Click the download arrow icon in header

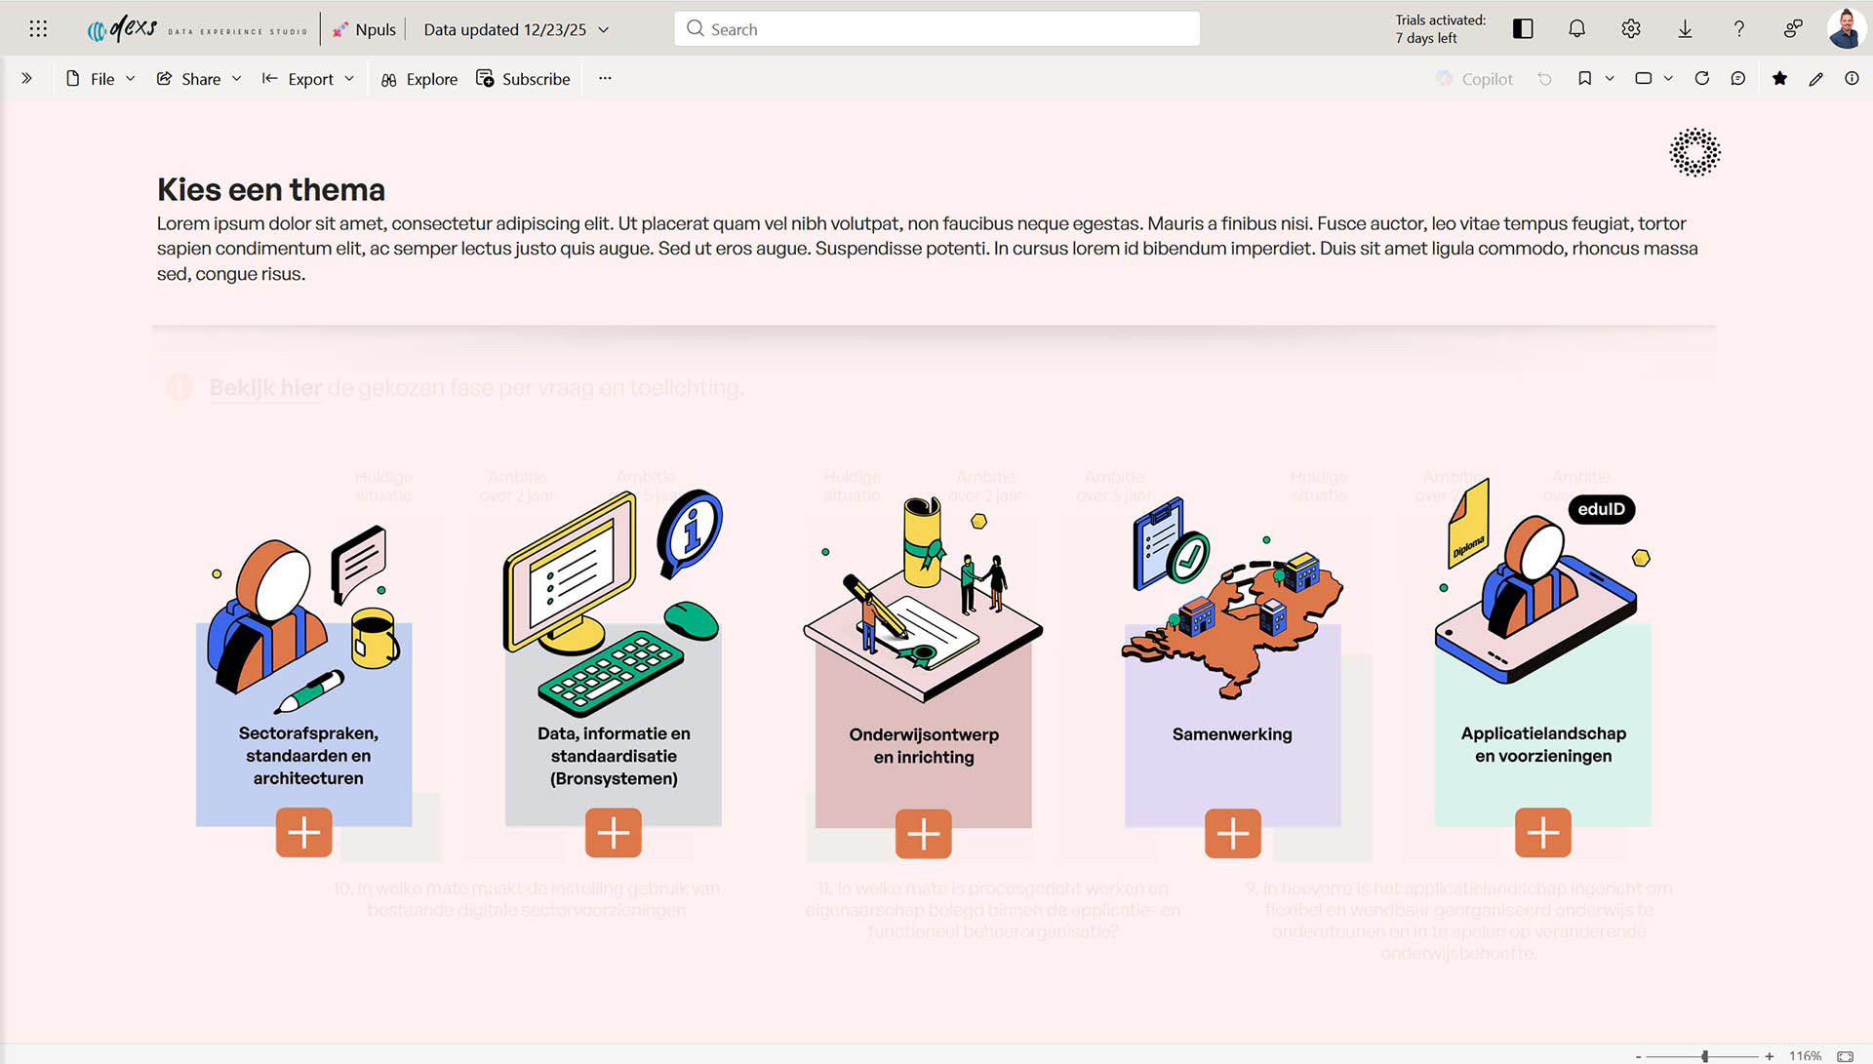pyautogui.click(x=1685, y=29)
